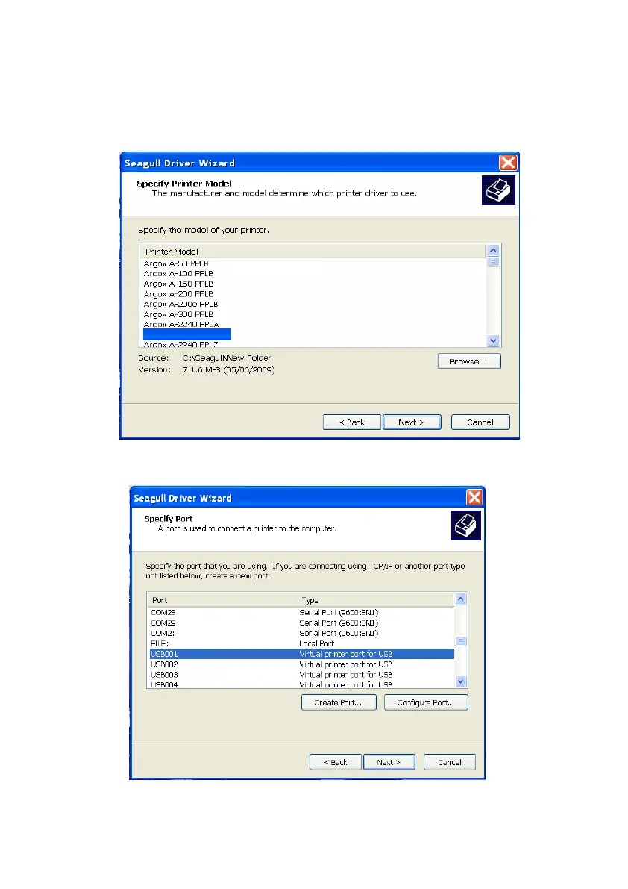Cancel the Specify Printer Model dialog
The width and height of the screenshot is (628, 889).
coord(480,422)
